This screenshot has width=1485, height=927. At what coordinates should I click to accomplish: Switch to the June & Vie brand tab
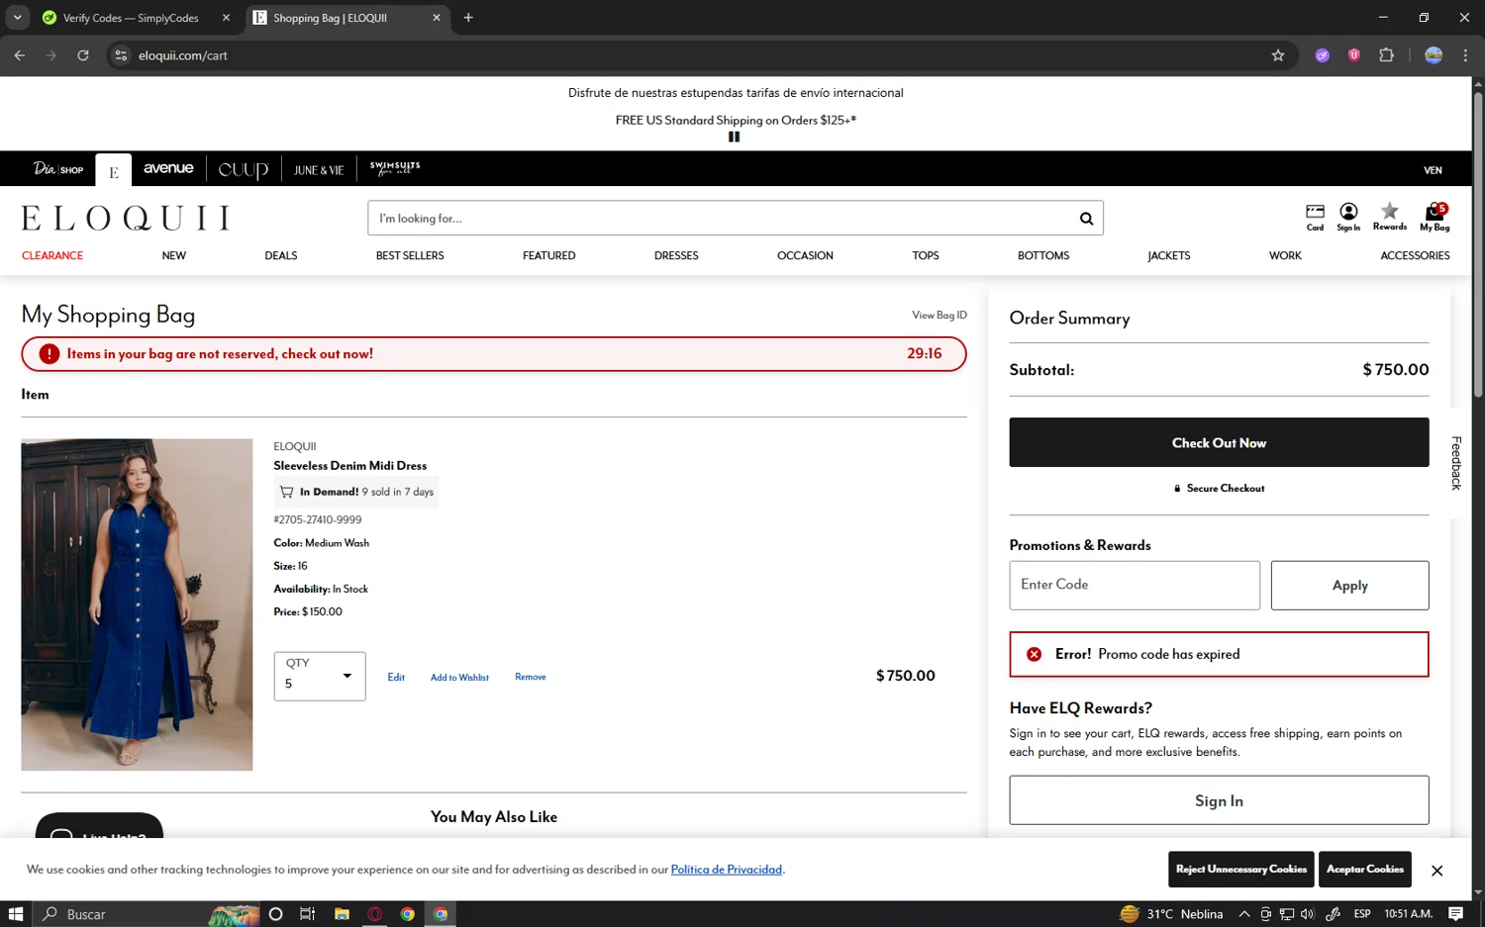[x=319, y=170]
